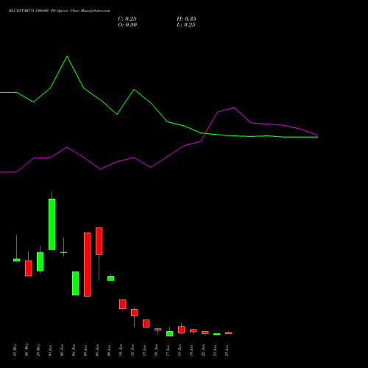Select the '05 Jun' date axis label
368x368 pixels.
pyautogui.click(x=86, y=350)
